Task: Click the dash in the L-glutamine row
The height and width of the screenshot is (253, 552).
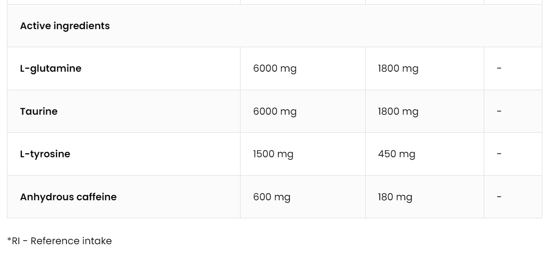Action: [499, 68]
